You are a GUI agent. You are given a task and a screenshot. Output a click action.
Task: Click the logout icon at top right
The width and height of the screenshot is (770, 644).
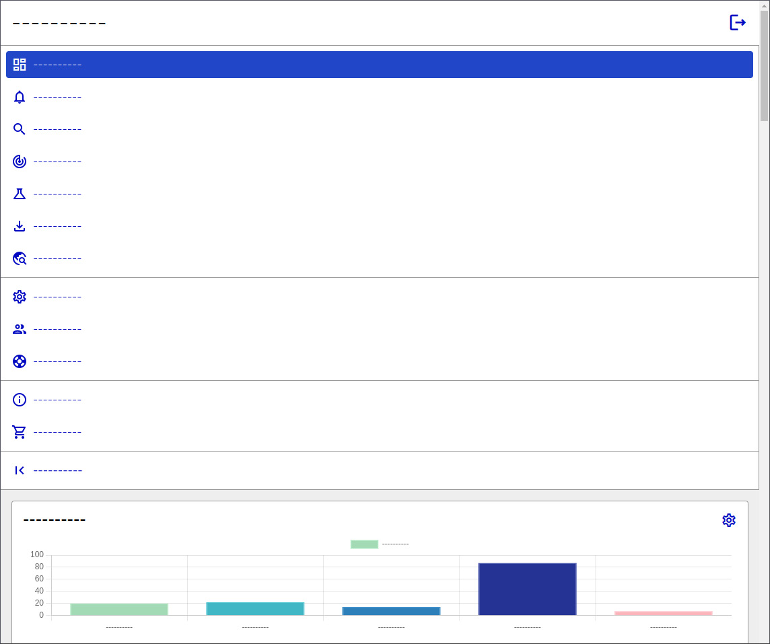point(738,22)
